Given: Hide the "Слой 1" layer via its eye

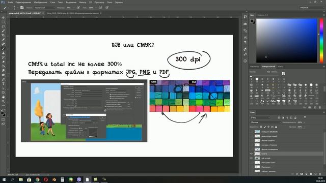Looking at the screenshot, I should 251,154.
